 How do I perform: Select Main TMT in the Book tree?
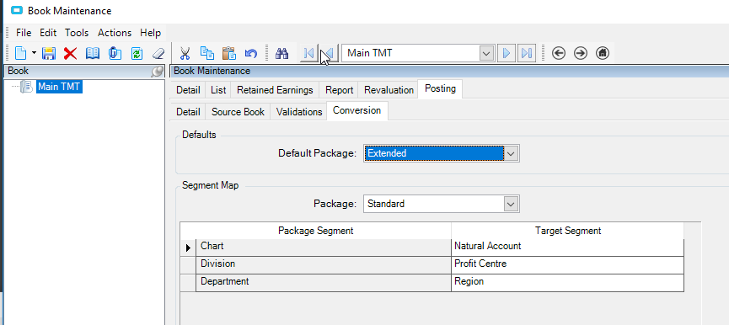point(59,87)
